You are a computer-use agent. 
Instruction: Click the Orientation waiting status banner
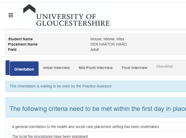pos(61,86)
